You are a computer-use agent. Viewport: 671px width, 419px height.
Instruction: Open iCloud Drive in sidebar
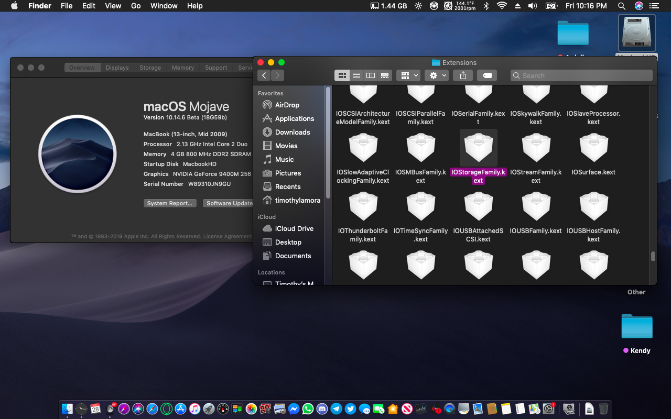(294, 228)
